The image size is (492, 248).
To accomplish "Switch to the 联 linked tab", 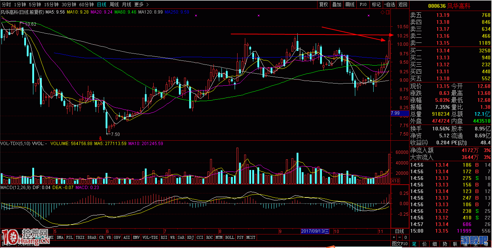I will [x=455, y=244].
